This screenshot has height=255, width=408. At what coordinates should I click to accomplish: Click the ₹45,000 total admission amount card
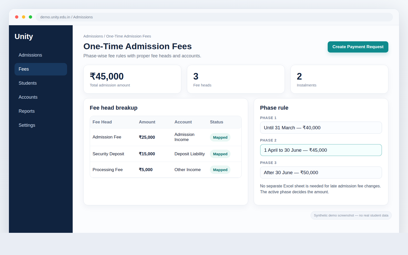(x=132, y=79)
